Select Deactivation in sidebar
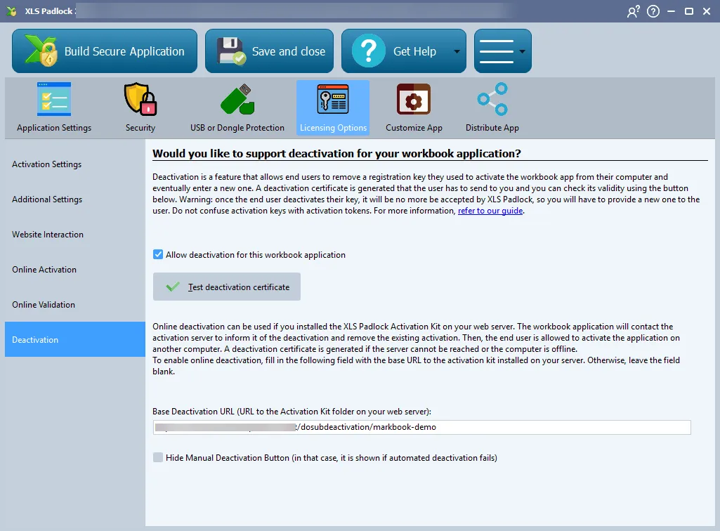Viewport: 720px width, 531px height. [x=75, y=339]
